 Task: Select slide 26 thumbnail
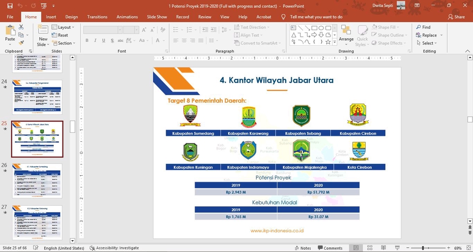click(37, 181)
